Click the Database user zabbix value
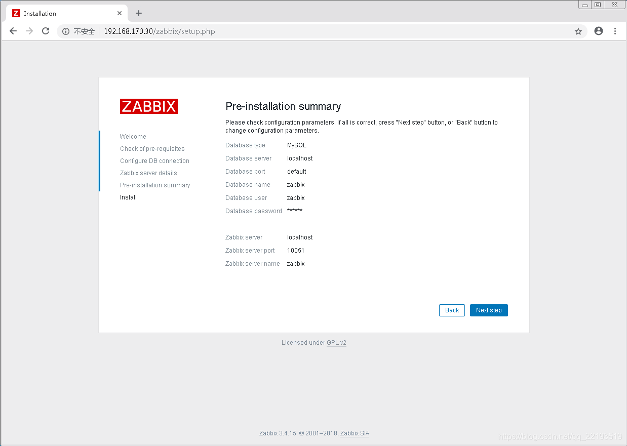This screenshot has width=627, height=446. point(296,198)
